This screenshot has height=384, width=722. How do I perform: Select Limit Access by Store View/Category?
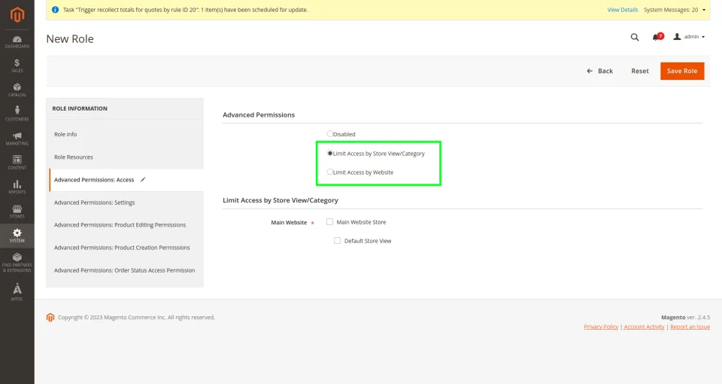(329, 153)
